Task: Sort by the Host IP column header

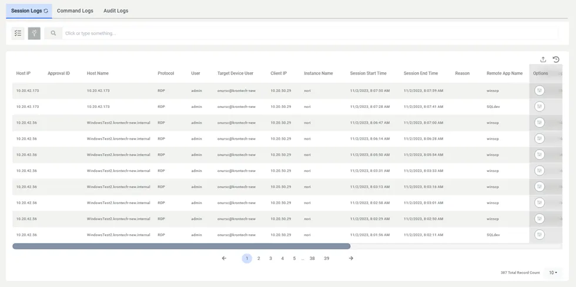Action: coord(23,73)
